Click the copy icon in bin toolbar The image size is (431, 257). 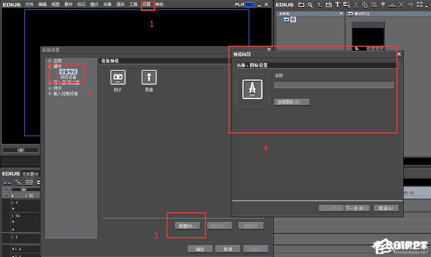[x=365, y=5]
